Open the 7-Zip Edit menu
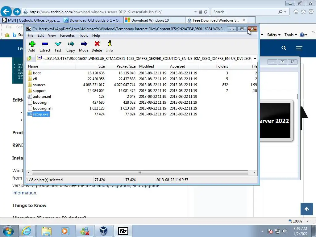316x237 pixels. (40, 35)
